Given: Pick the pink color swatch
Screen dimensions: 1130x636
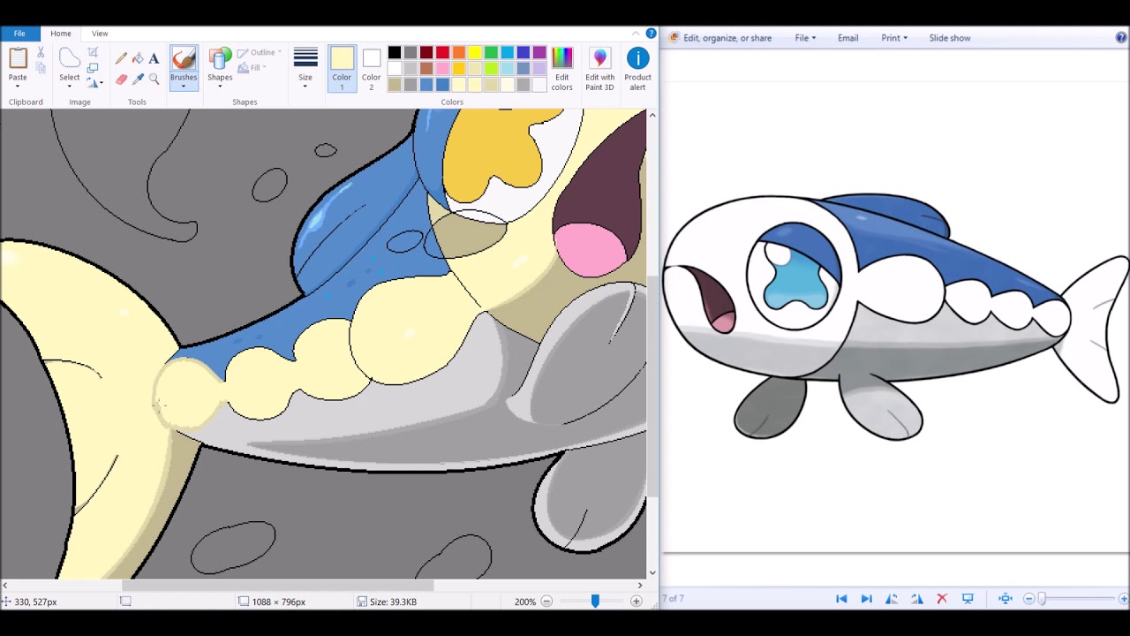Looking at the screenshot, I should [442, 69].
